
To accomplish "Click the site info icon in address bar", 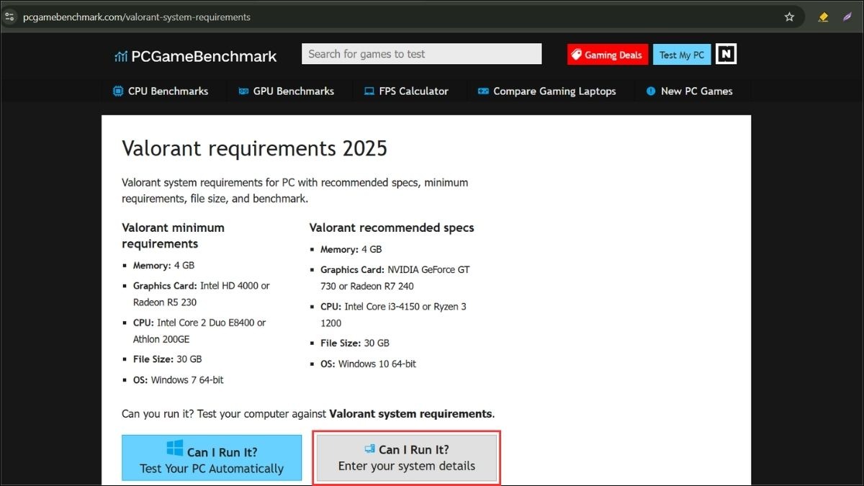I will point(10,17).
